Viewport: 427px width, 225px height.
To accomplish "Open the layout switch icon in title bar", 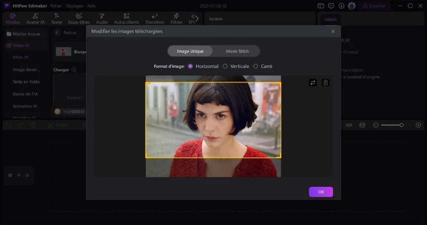I will pyautogui.click(x=321, y=6).
